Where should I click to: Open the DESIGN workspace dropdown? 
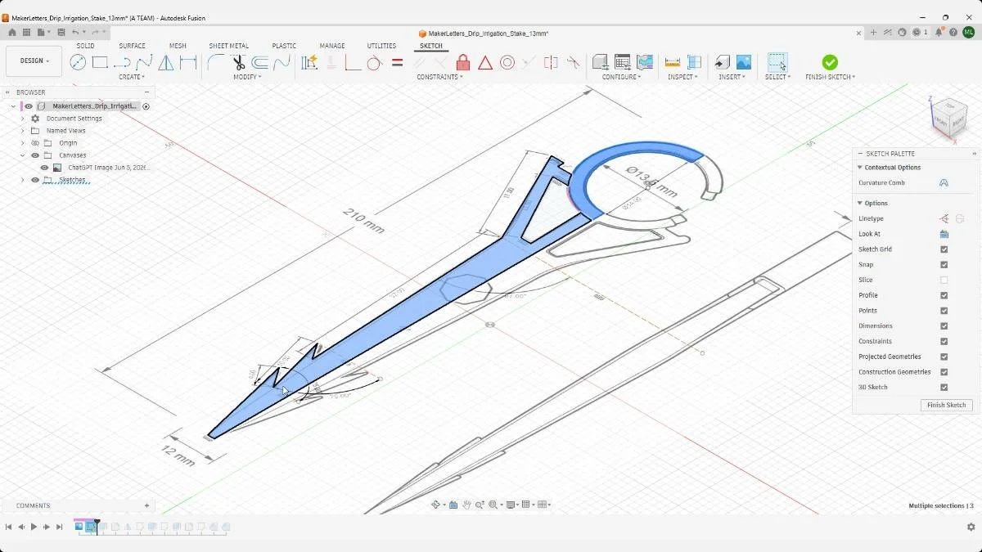coord(34,61)
